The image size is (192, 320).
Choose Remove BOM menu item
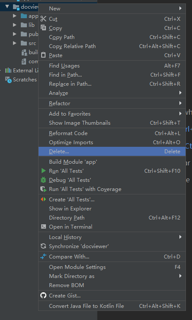pos(112,285)
